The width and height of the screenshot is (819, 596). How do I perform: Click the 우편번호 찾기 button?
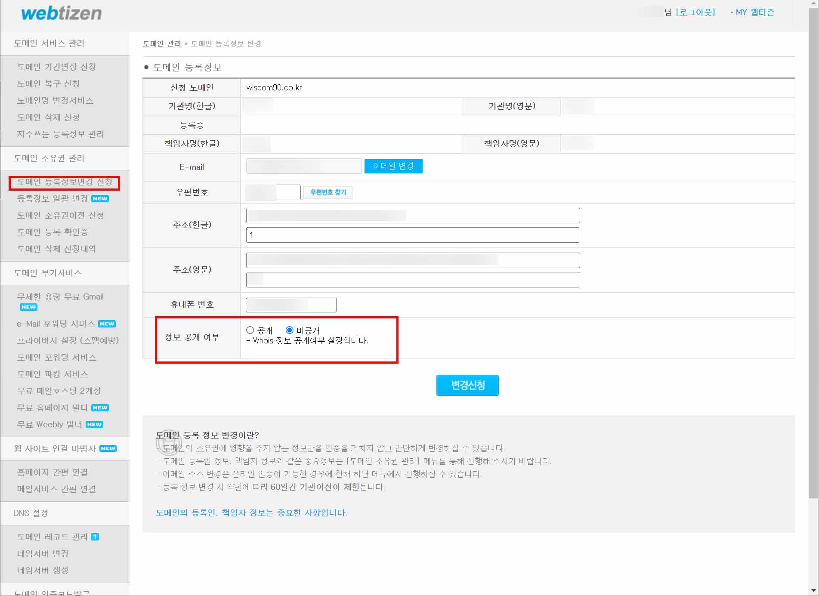tap(328, 192)
